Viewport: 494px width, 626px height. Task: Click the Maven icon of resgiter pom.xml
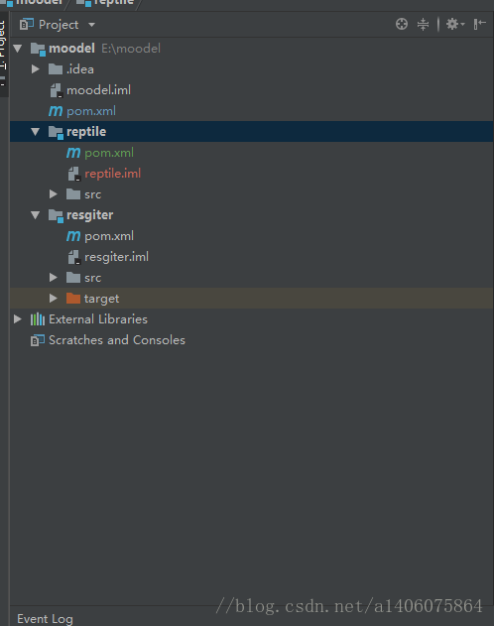(73, 236)
